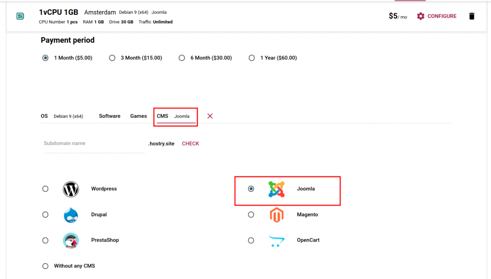Click the CONFIGURE gear icon

coord(421,16)
